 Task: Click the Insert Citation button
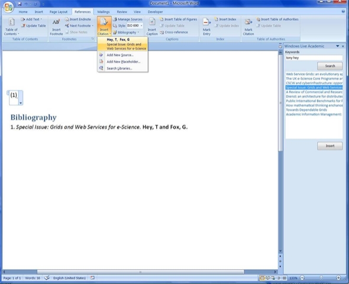pos(104,26)
